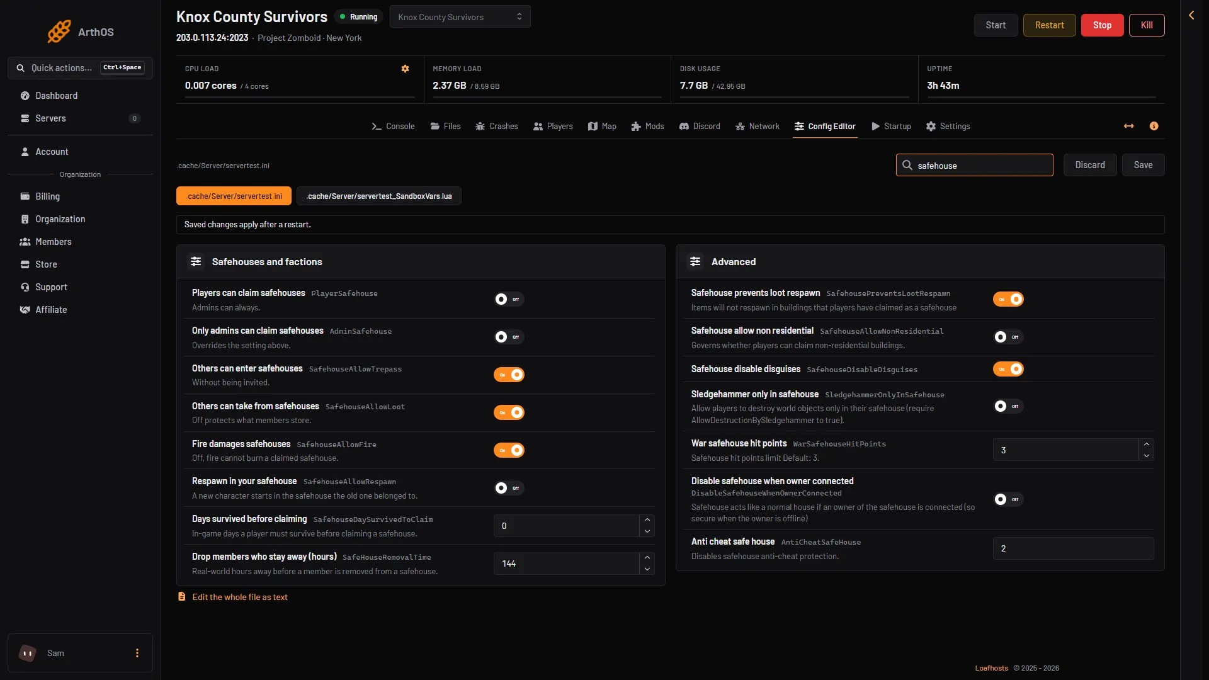This screenshot has height=680, width=1209.
Task: Click the Store sidebar icon
Action: pyautogui.click(x=25, y=264)
